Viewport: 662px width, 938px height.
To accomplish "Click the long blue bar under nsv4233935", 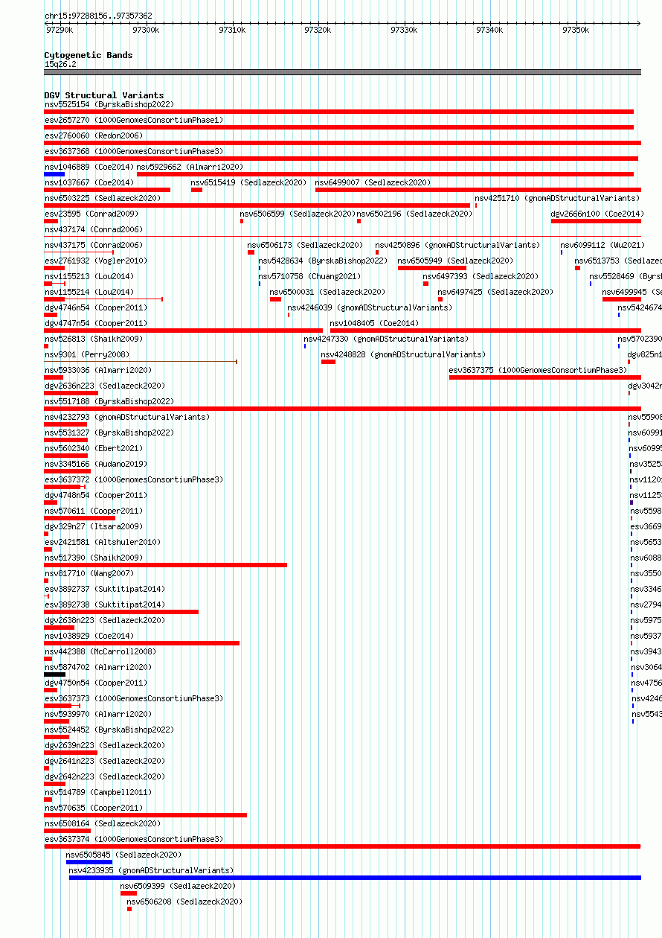I will (x=355, y=878).
